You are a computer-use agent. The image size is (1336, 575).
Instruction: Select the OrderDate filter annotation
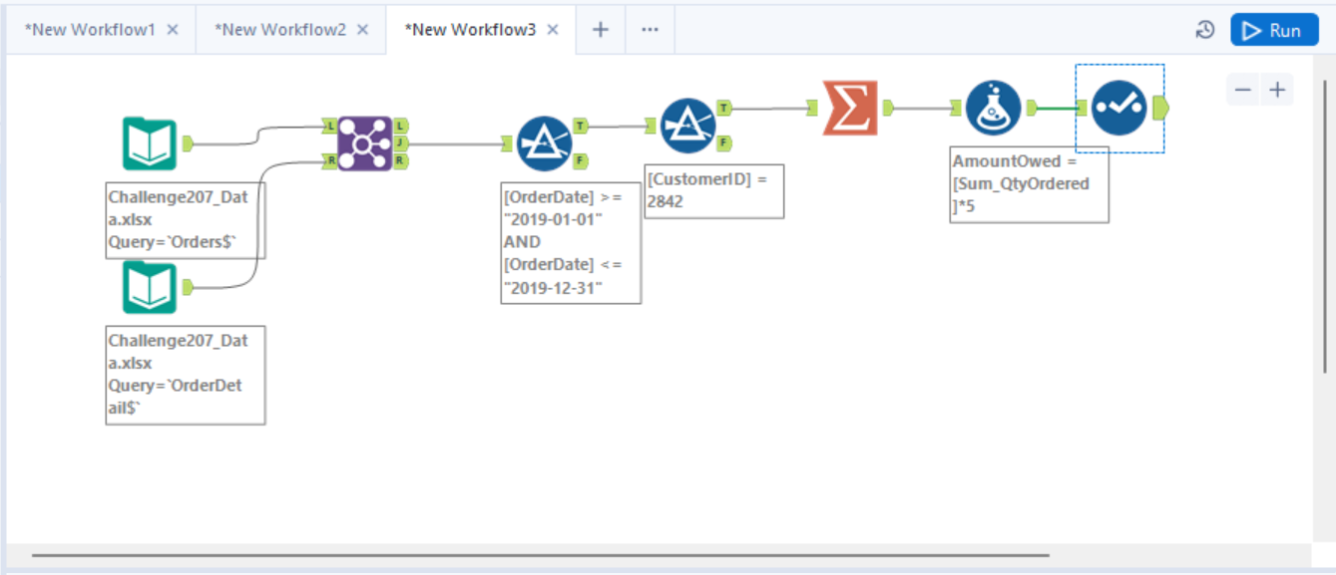[x=571, y=242]
